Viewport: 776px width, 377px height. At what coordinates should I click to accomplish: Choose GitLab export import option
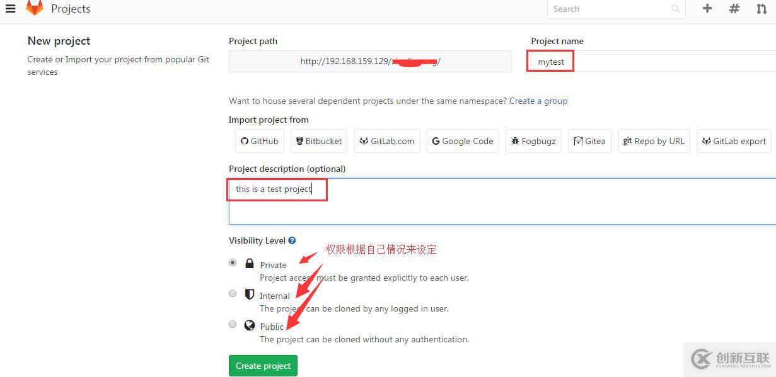734,141
